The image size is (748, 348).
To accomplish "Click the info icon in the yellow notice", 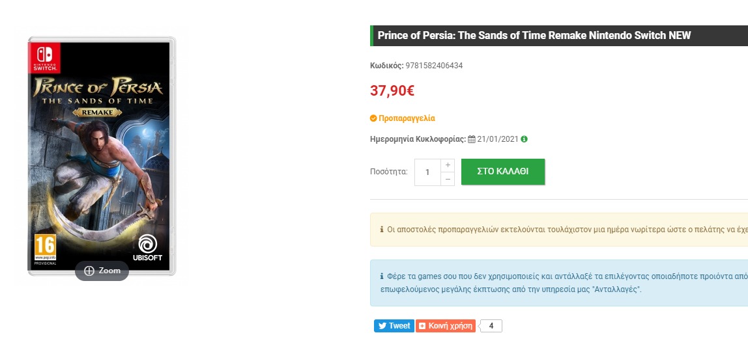I will (382, 230).
